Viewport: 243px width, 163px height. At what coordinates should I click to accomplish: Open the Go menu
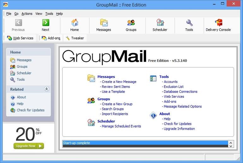click(16, 14)
